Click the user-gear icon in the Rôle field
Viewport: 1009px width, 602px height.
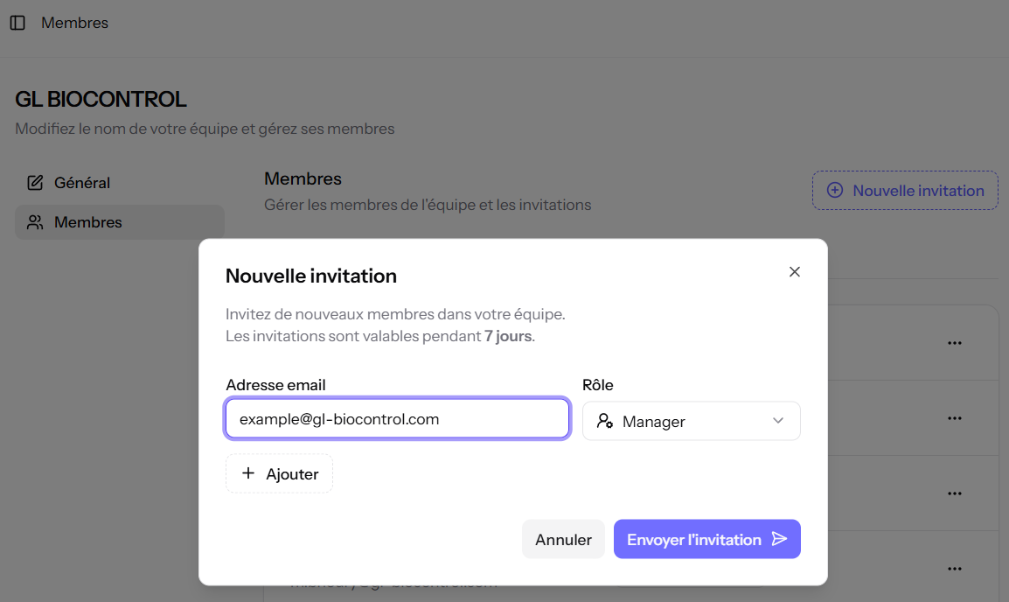(x=604, y=421)
